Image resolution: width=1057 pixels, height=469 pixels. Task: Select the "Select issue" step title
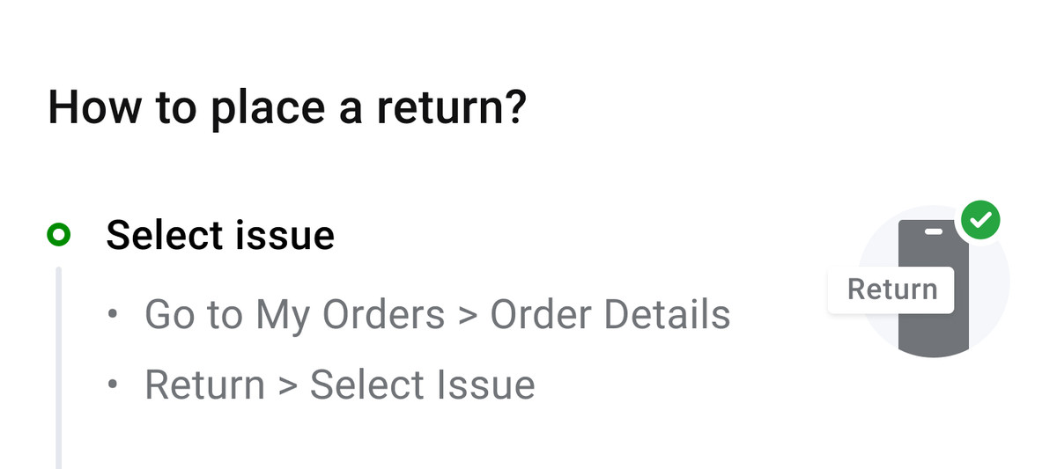pos(220,235)
